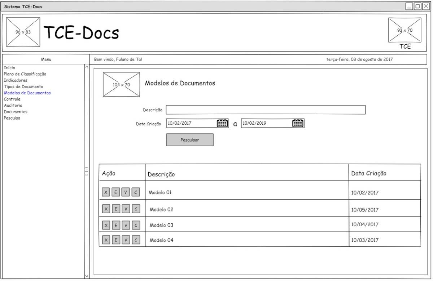
Task: Click the C icon for Modelo 04
Action: pyautogui.click(x=136, y=240)
